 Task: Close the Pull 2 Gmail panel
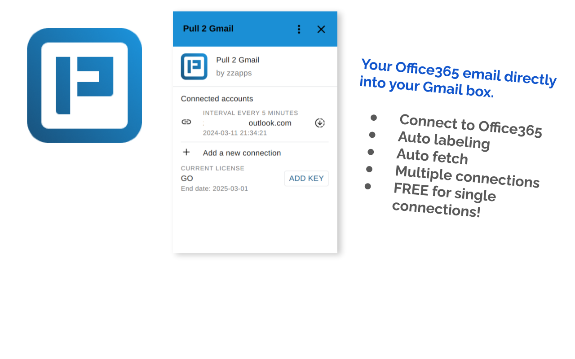(321, 29)
